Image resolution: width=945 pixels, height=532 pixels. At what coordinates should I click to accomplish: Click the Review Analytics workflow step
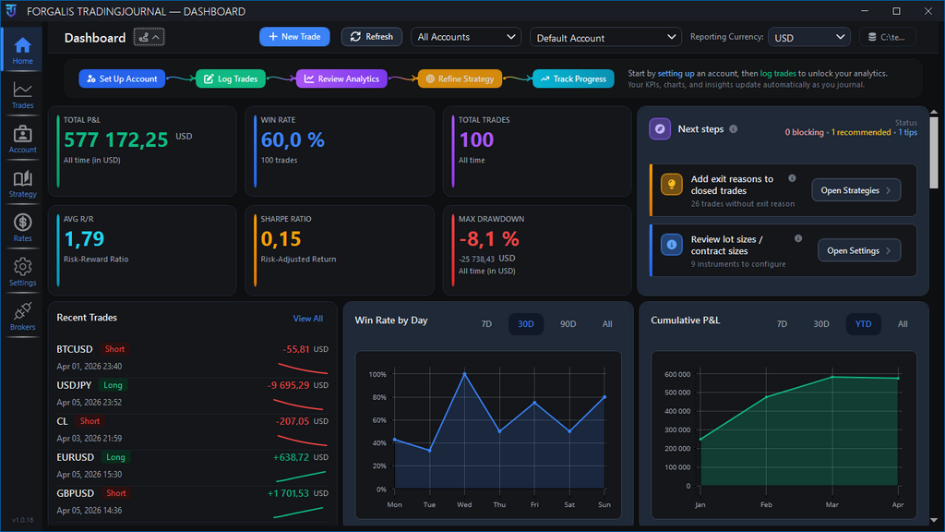pos(341,79)
